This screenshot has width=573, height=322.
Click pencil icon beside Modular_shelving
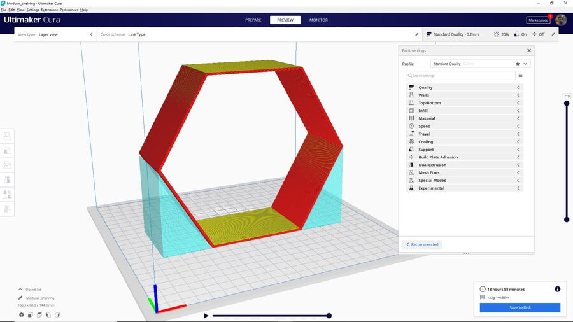tap(20, 298)
